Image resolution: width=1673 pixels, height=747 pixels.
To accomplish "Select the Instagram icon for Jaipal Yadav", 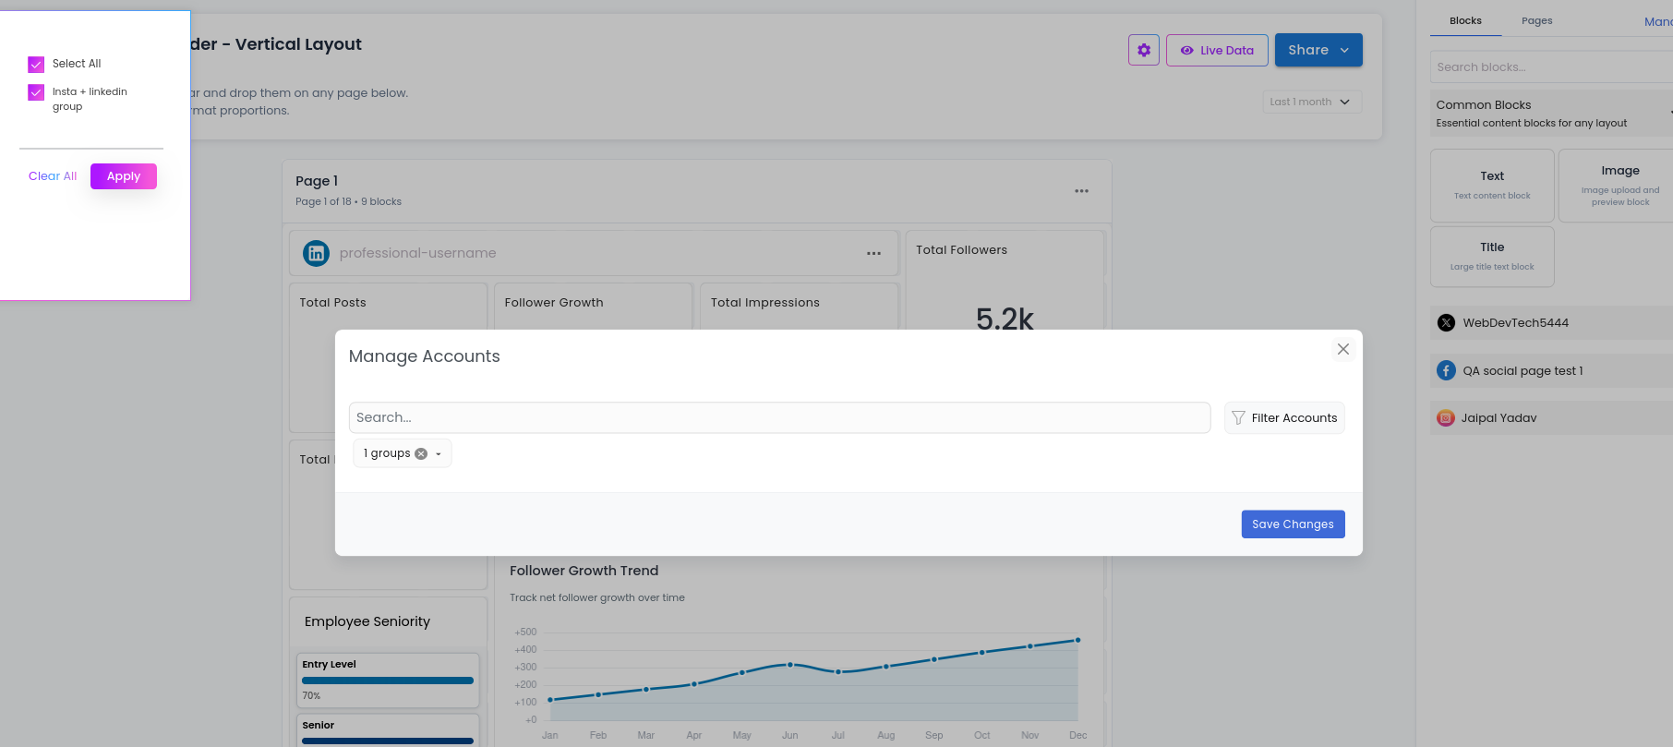I will (x=1446, y=418).
